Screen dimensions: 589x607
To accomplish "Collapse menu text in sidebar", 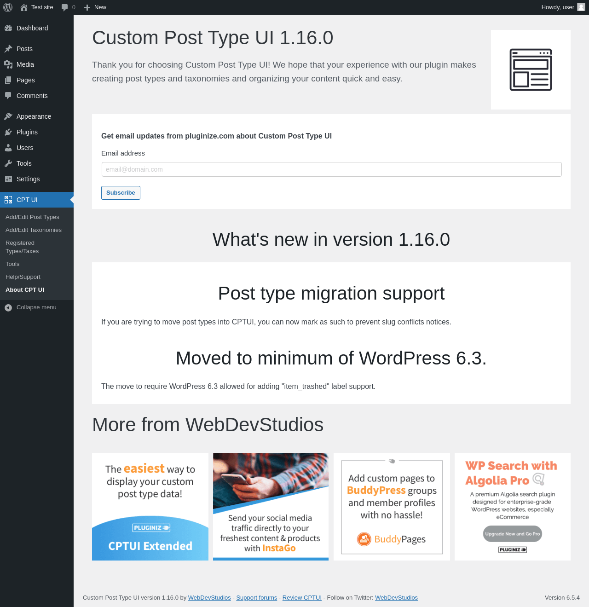I will point(36,307).
